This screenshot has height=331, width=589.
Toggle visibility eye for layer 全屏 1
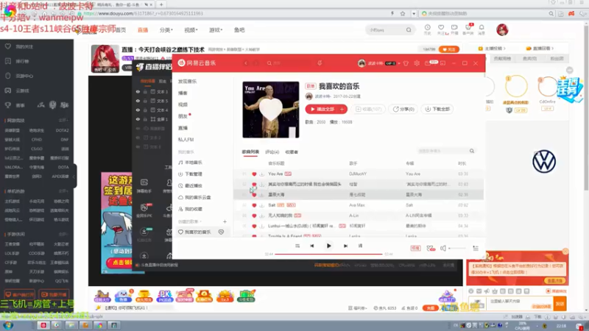(138, 119)
